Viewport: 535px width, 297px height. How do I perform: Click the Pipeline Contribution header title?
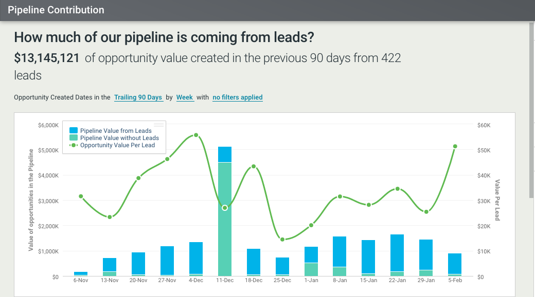point(56,10)
